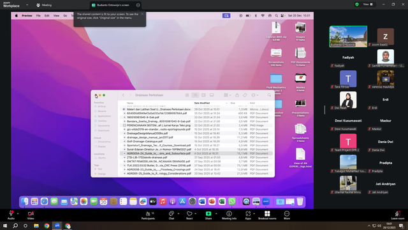Select the Tara Fitrisia participant tile
This screenshot has width=408, height=230.
point(348,79)
